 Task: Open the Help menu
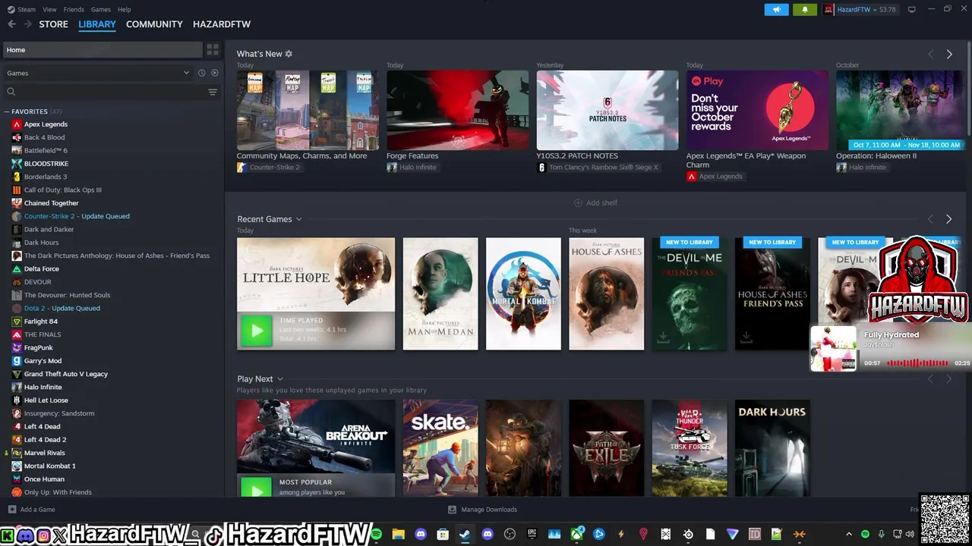click(x=125, y=9)
